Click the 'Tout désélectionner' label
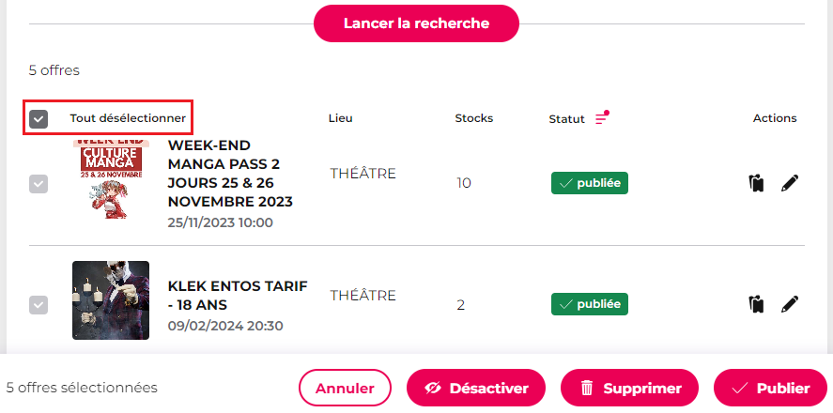The width and height of the screenshot is (833, 413). 128,118
